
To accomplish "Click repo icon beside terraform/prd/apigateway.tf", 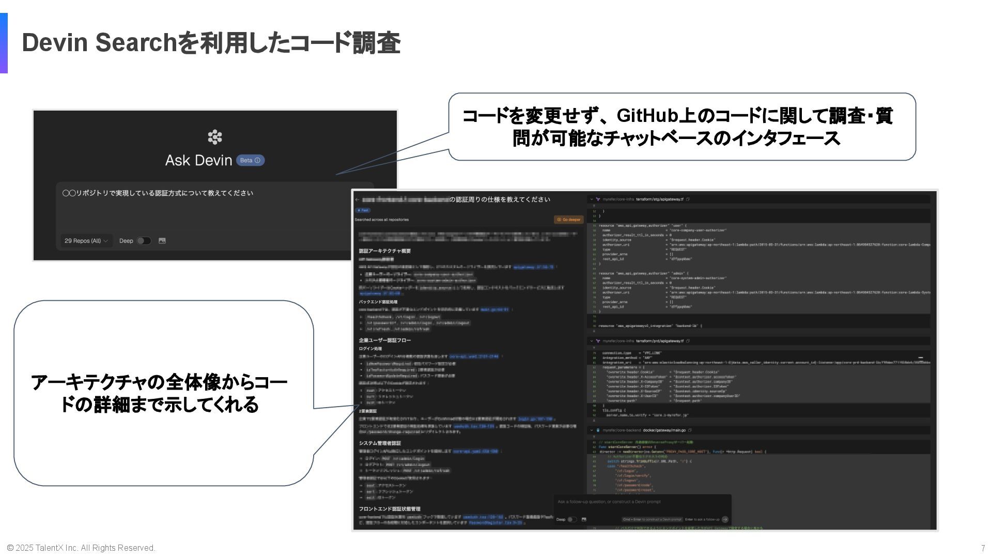I will [x=598, y=341].
